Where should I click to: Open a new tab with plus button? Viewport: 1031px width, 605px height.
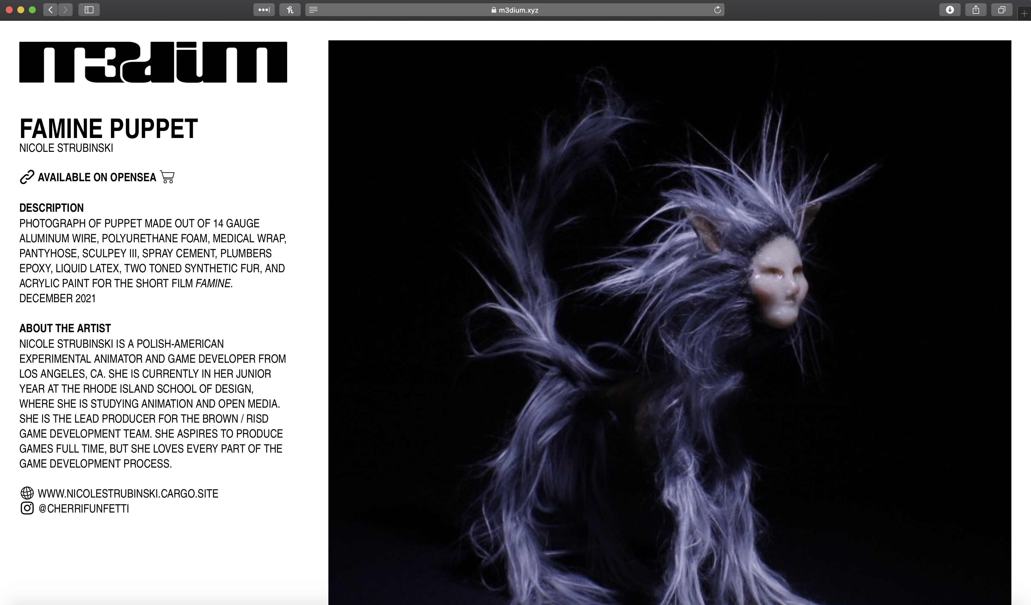(1024, 14)
